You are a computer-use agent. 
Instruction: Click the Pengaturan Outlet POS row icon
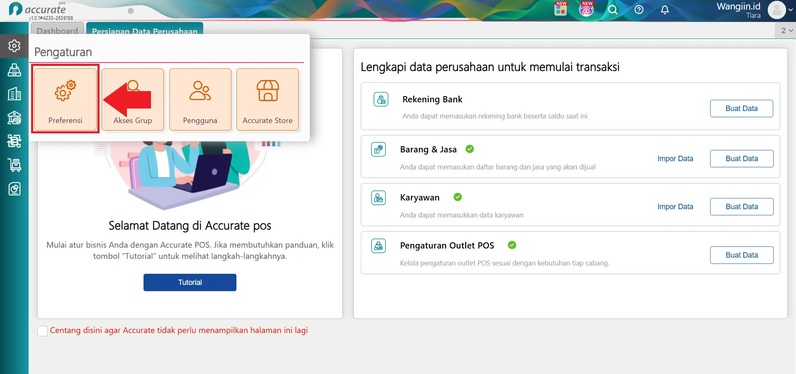[x=378, y=246]
